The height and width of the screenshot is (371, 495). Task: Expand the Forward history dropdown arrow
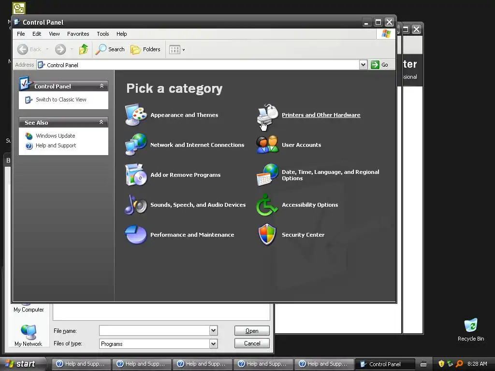click(72, 49)
